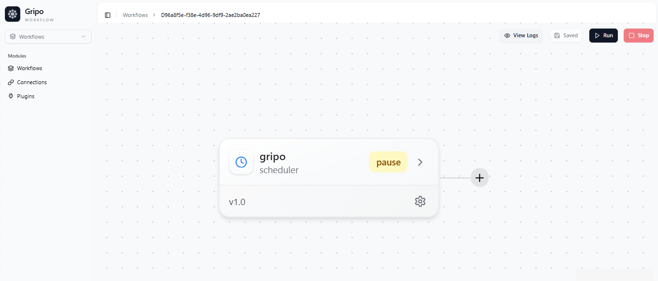Click the Gripo logo icon
The width and height of the screenshot is (658, 281).
click(x=13, y=14)
